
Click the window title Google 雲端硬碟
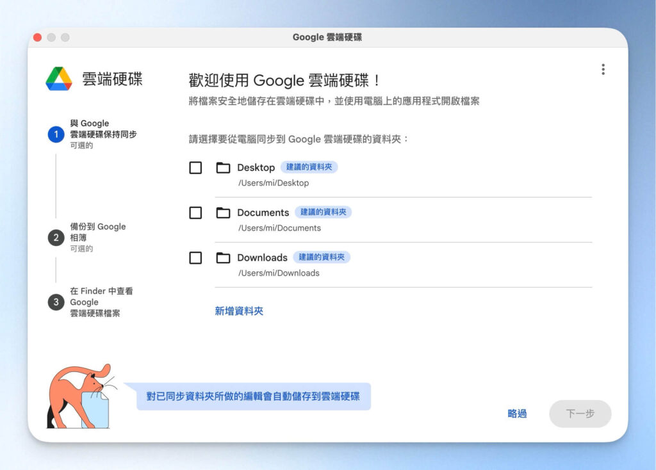pos(327,37)
